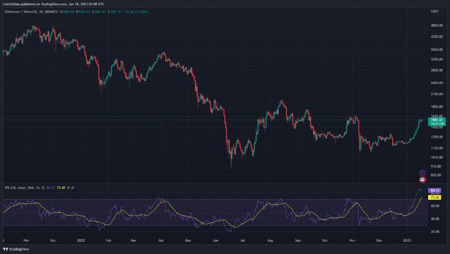This screenshot has width=450, height=254.
Task: Click the 2150.00 price axis label
Action: click(x=436, y=94)
